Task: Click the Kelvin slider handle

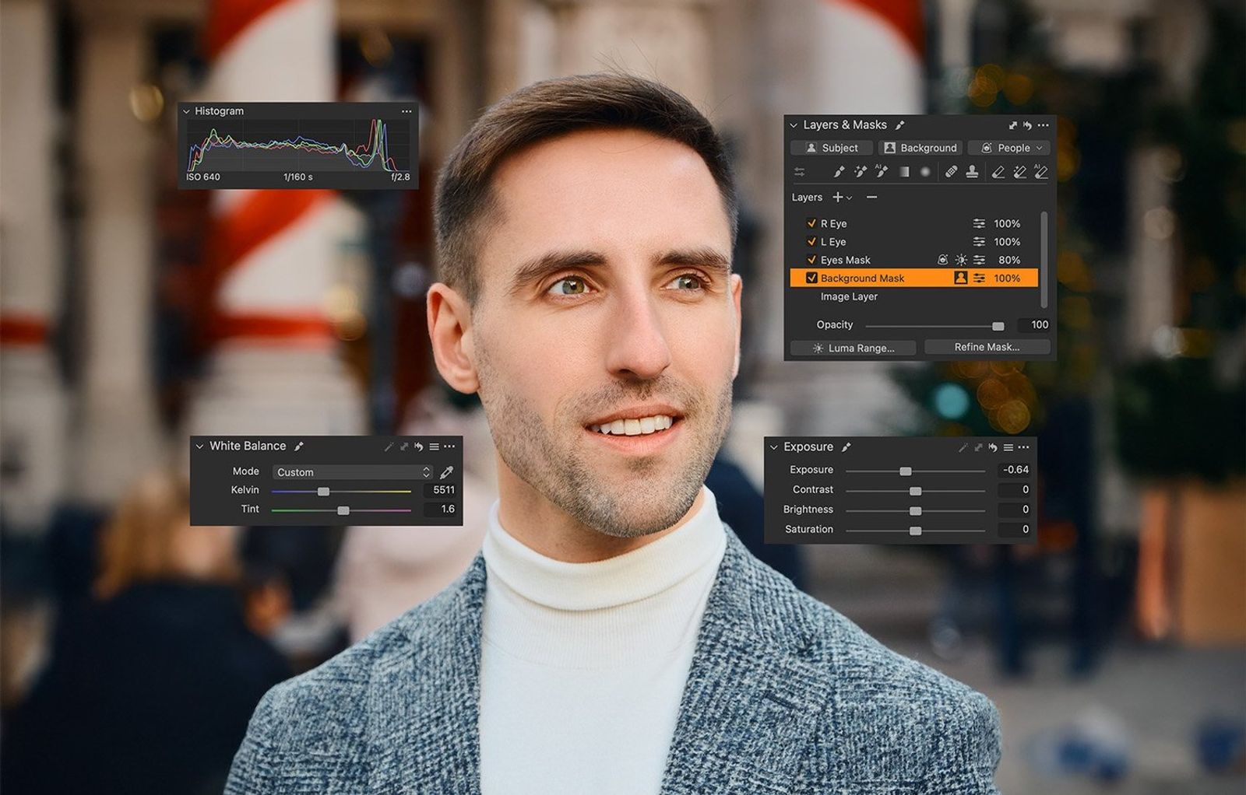Action: [323, 492]
